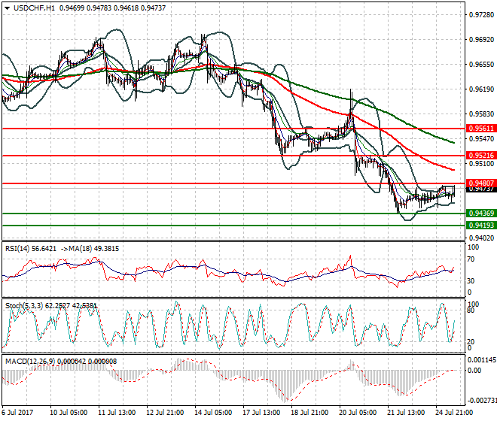Click the 0.95830 price scale value
This screenshot has width=497, height=421.
click(481, 114)
